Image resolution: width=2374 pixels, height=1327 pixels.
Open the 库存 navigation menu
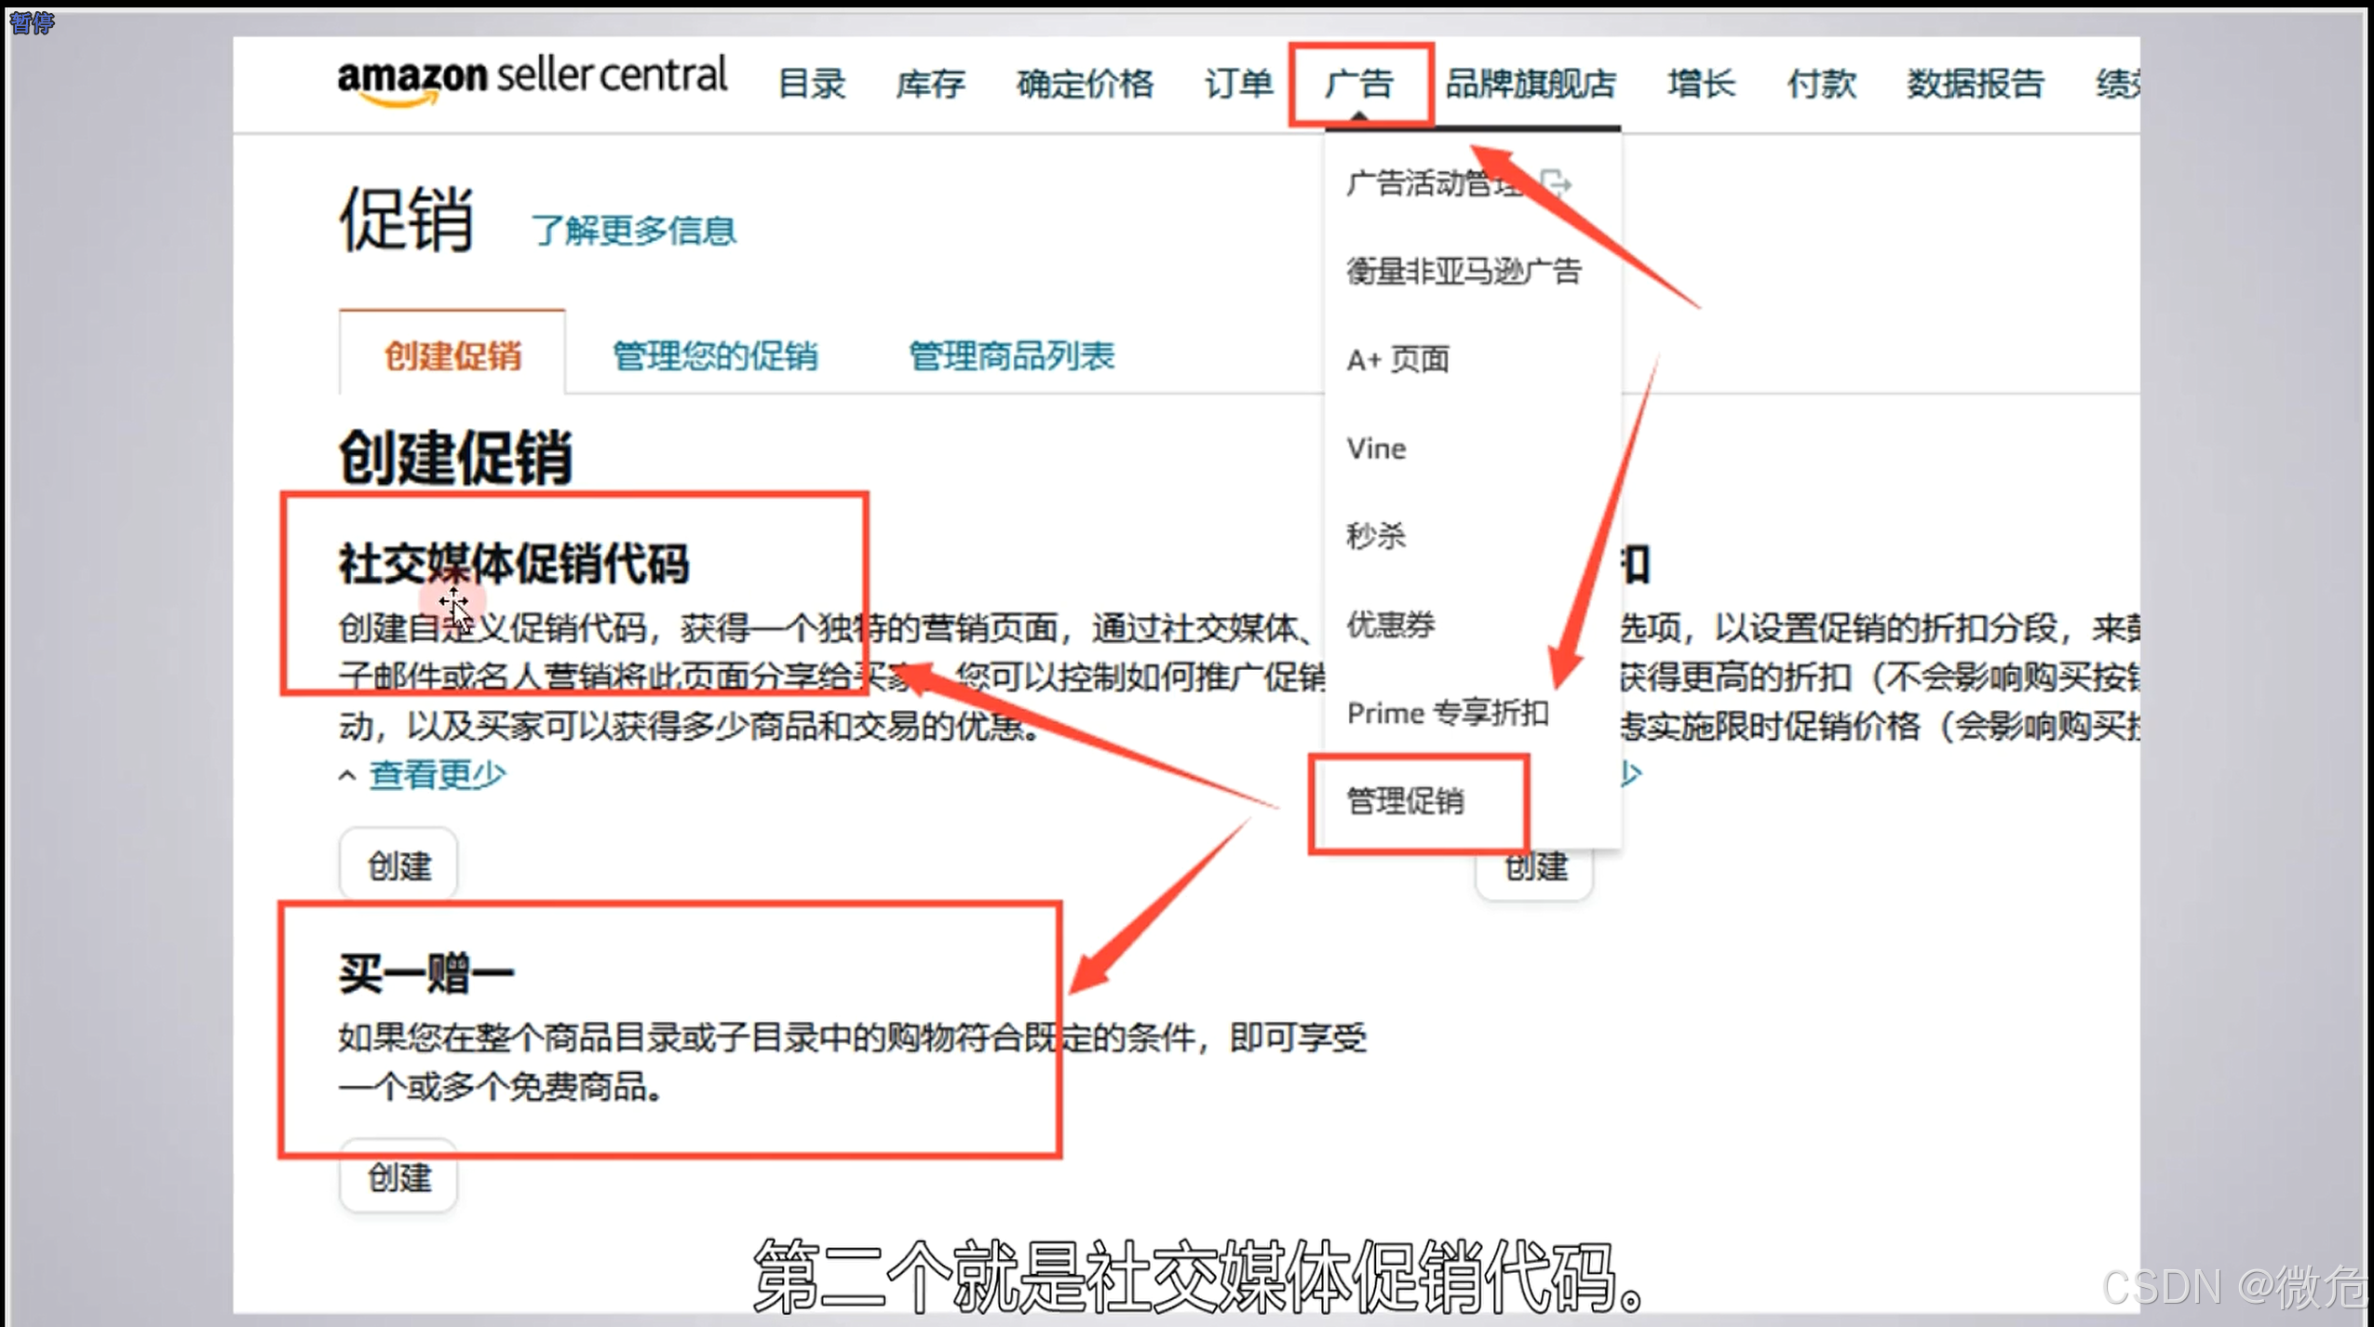click(930, 84)
